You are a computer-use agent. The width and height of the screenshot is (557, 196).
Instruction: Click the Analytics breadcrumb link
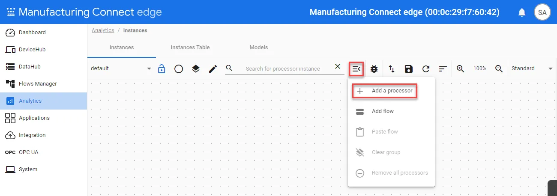coord(103,30)
